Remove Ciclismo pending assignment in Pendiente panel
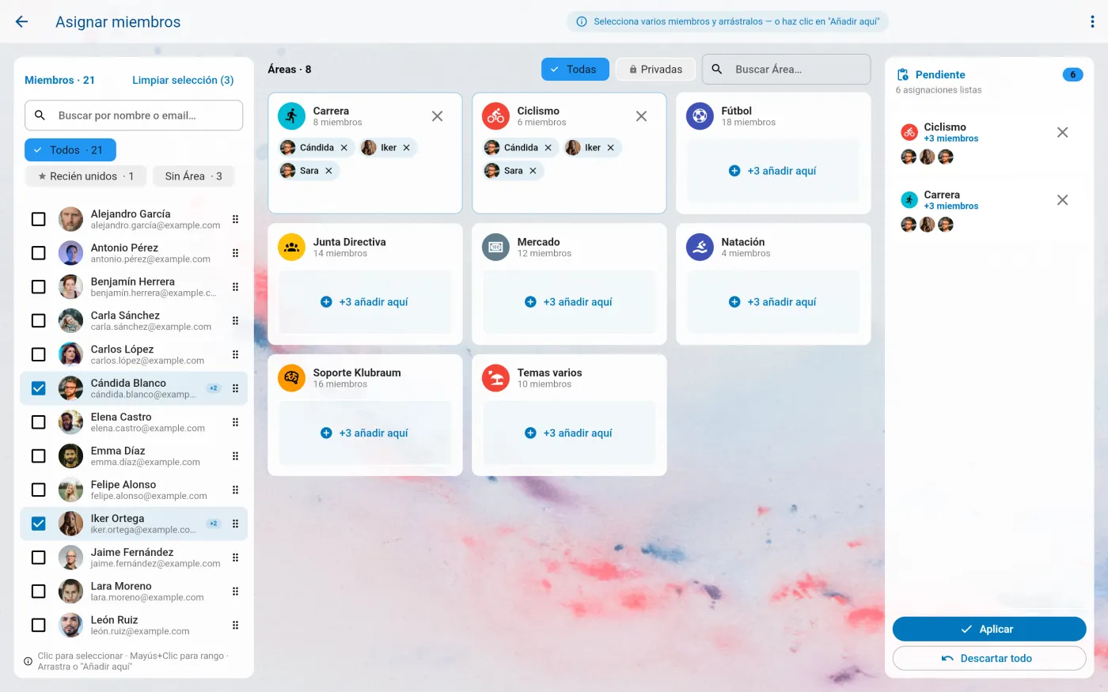This screenshot has width=1108, height=692. pyautogui.click(x=1063, y=132)
